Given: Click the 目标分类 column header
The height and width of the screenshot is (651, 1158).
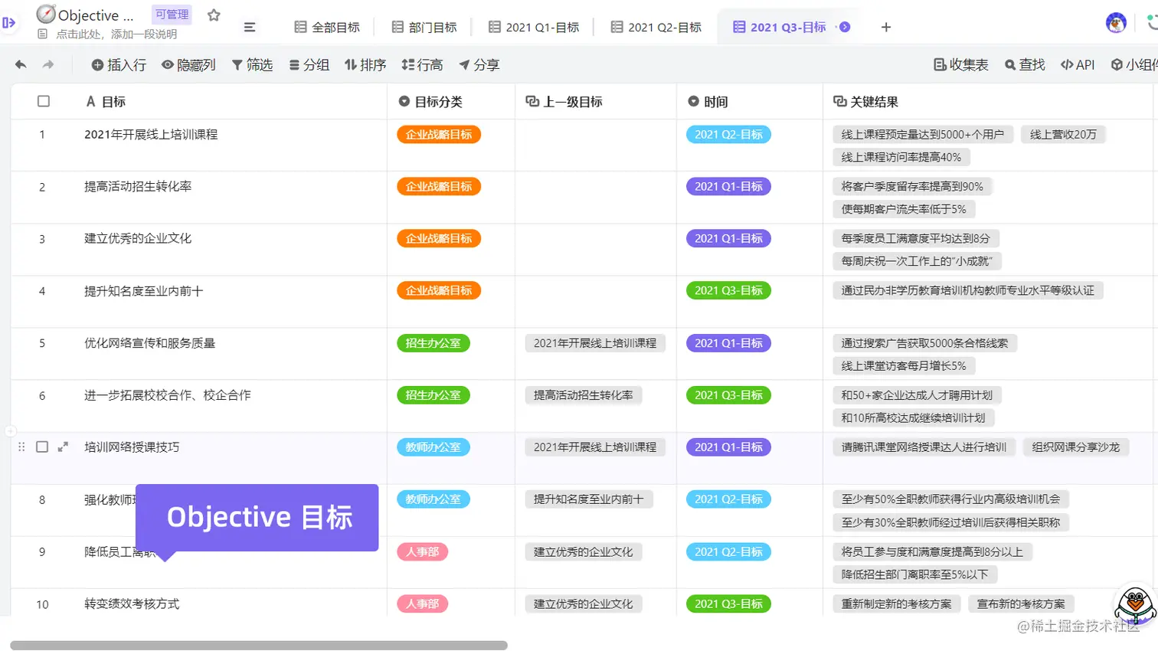Looking at the screenshot, I should pos(451,101).
